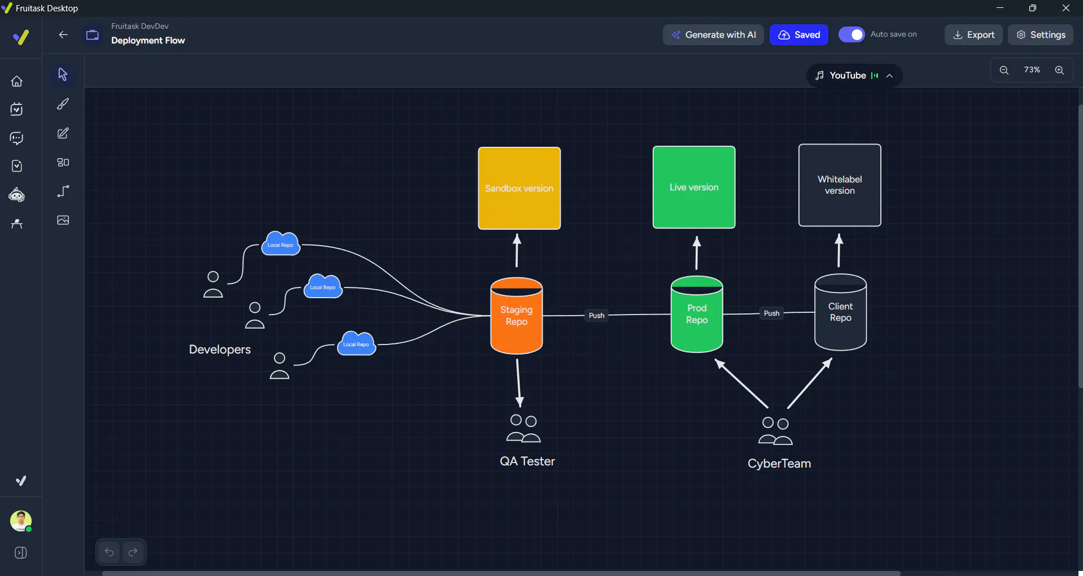The image size is (1083, 576).
Task: Open chat messages in sidebar
Action: [x=17, y=138]
